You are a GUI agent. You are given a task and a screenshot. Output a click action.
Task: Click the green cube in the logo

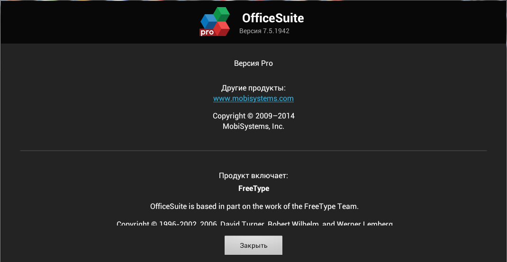click(x=221, y=14)
